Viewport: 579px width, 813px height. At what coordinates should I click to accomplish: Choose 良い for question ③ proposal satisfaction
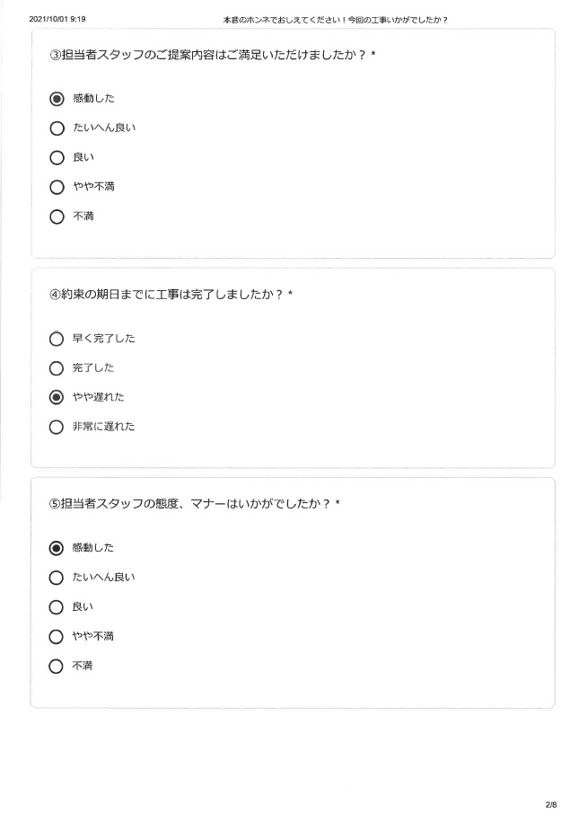pyautogui.click(x=57, y=157)
